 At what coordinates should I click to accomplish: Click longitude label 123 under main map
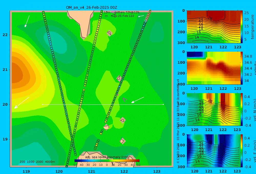[157, 171]
